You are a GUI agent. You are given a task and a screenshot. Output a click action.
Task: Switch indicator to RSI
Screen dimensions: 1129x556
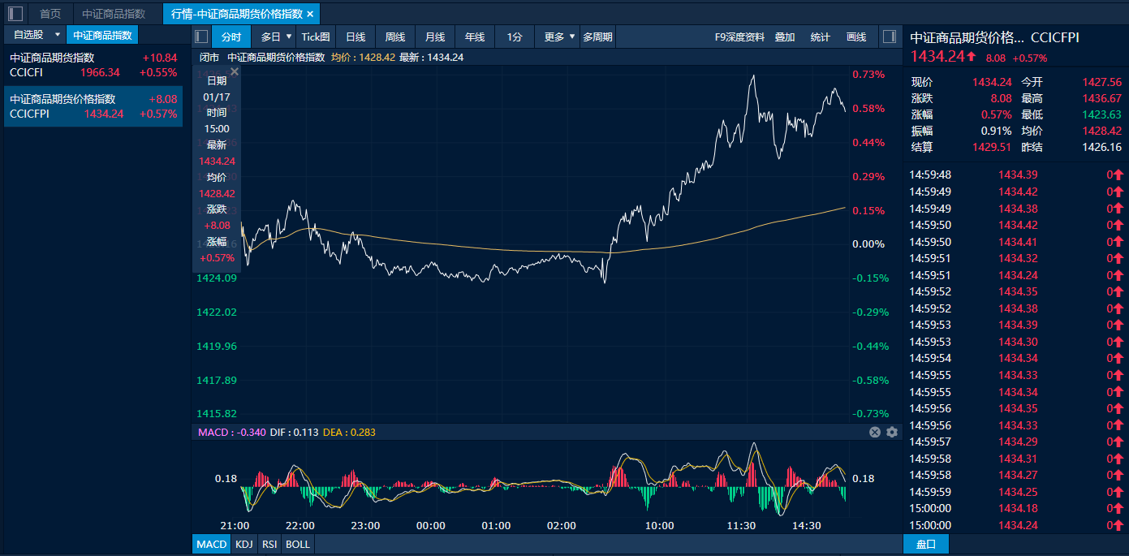269,544
